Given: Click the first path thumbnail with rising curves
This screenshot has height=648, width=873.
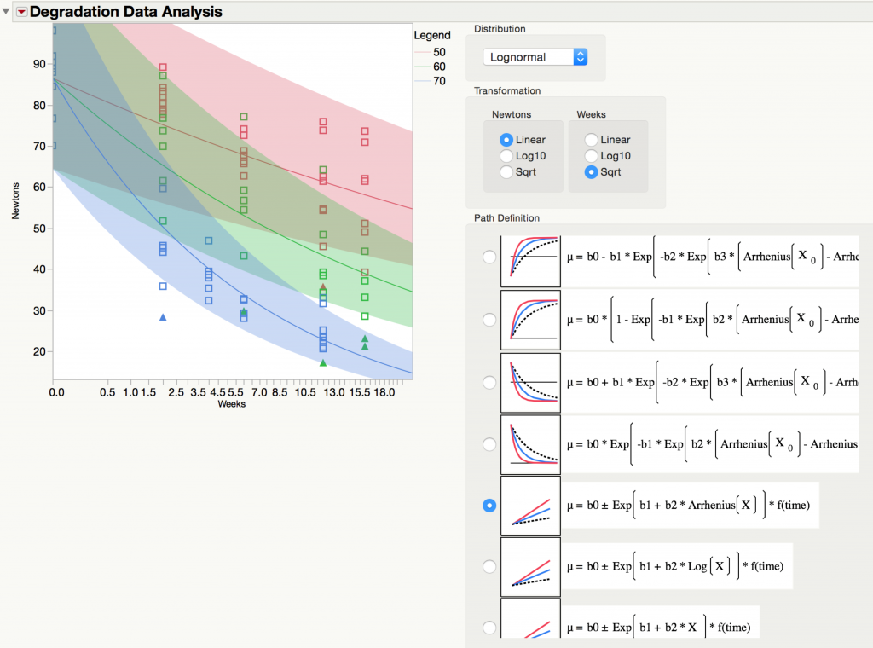Looking at the screenshot, I should 530,257.
